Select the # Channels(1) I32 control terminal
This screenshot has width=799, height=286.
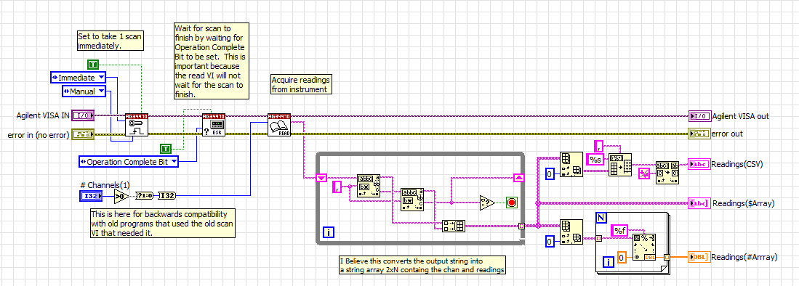91,195
